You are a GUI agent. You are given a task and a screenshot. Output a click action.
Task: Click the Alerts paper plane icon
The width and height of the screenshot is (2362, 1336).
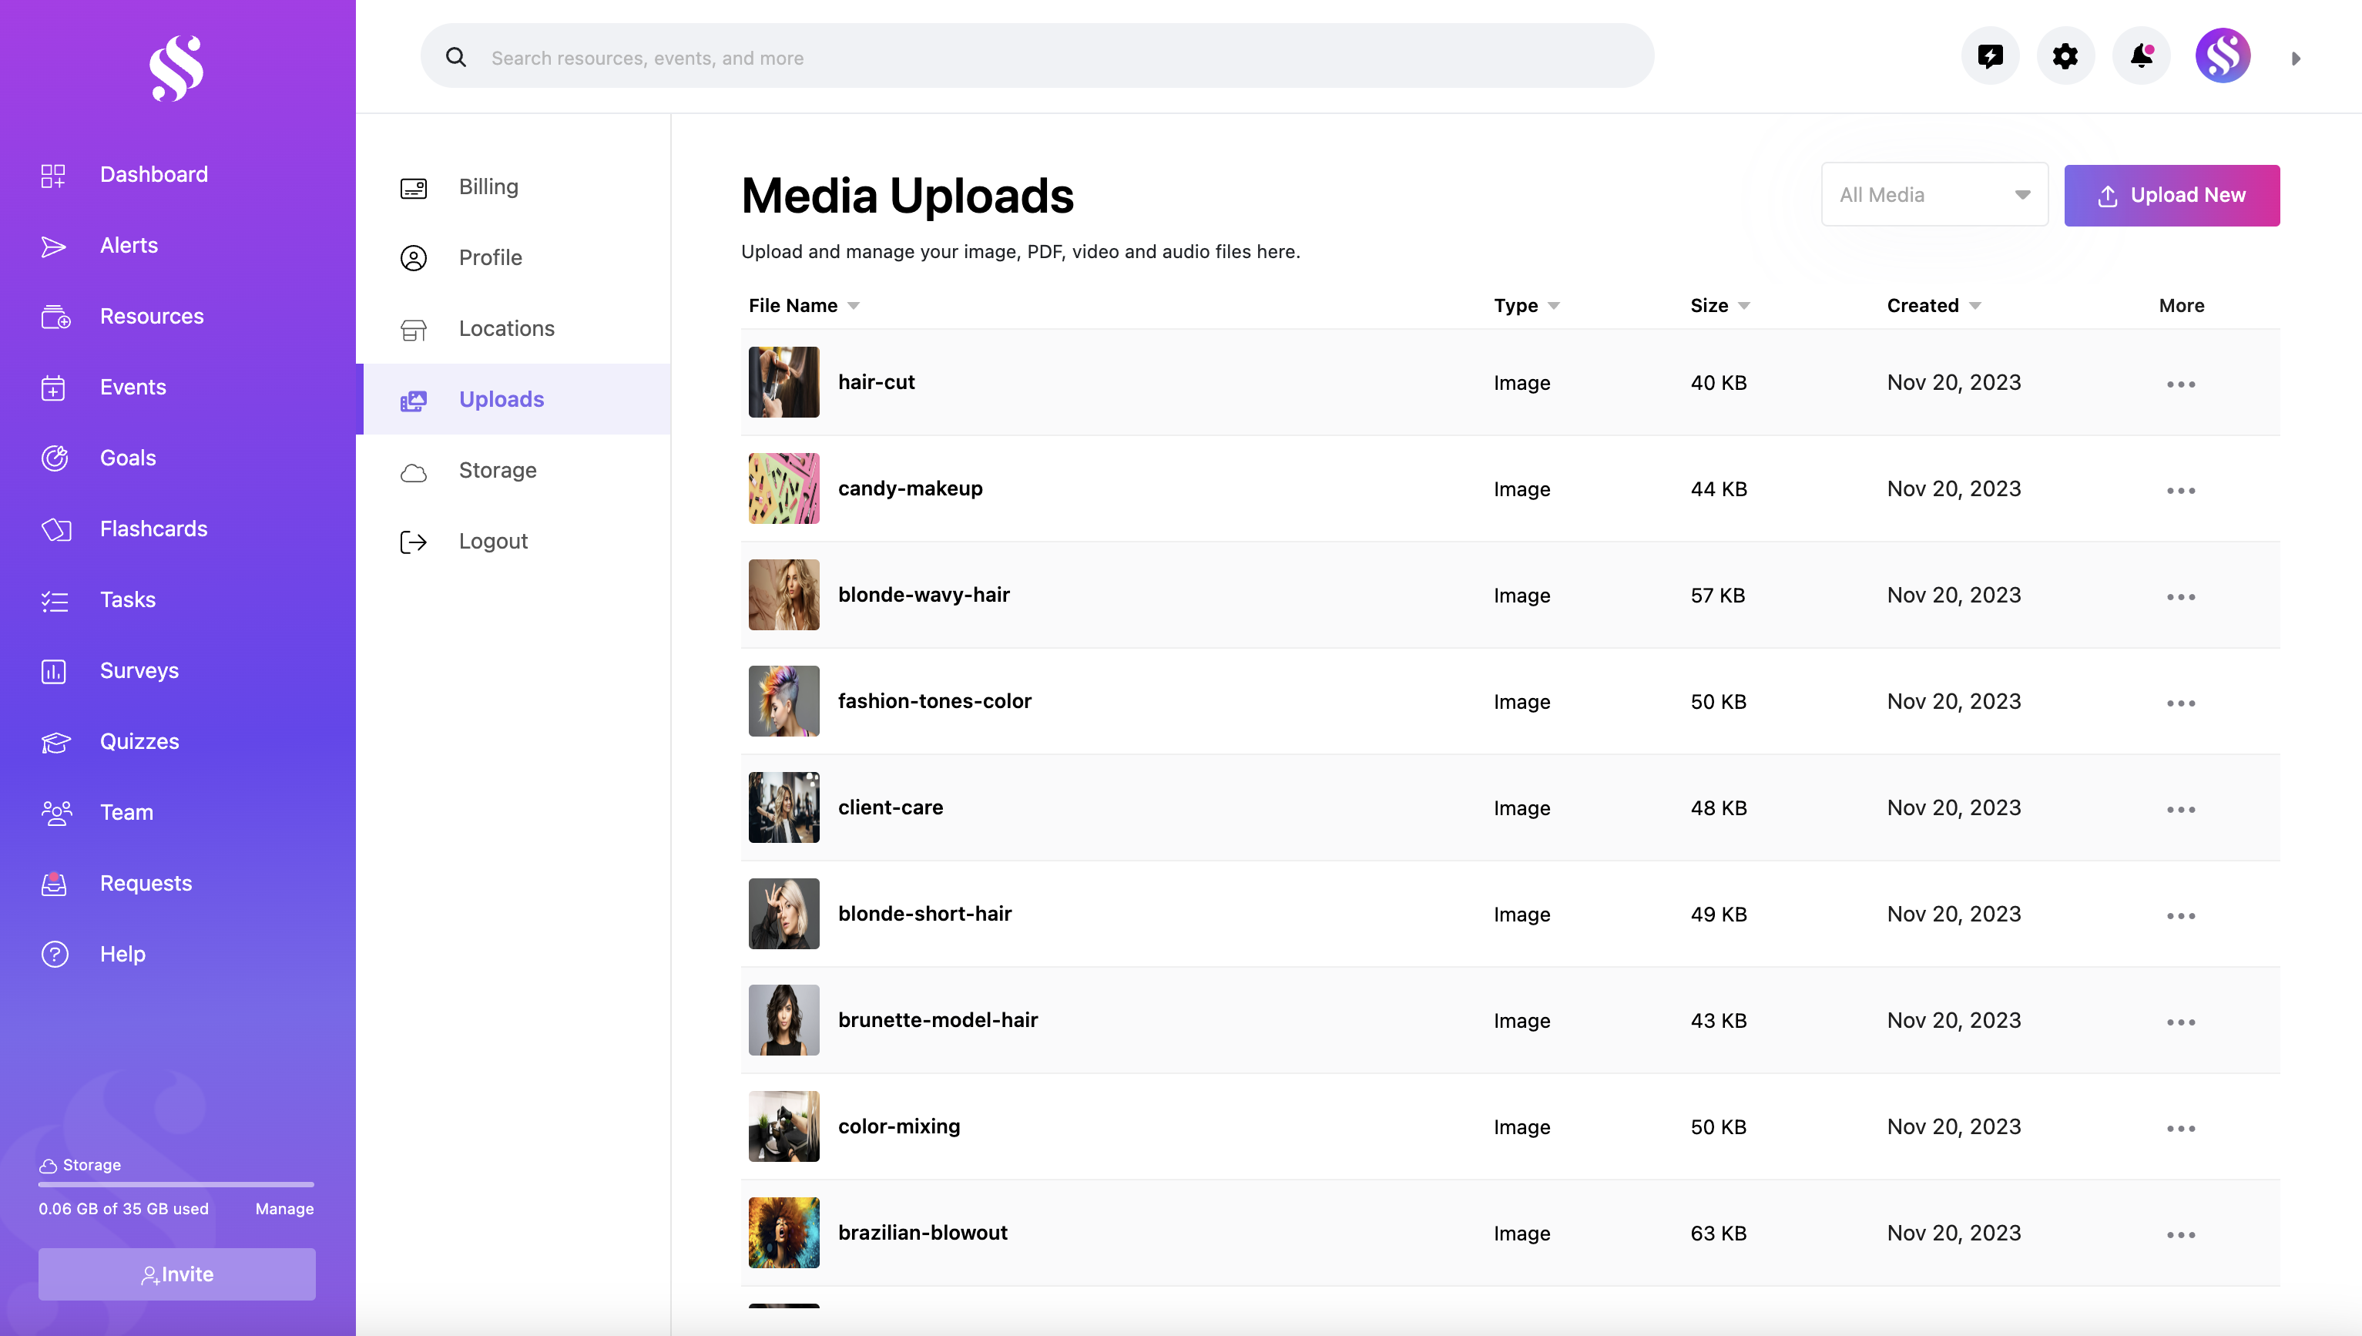(x=53, y=246)
